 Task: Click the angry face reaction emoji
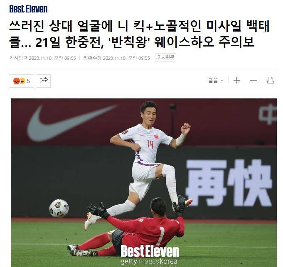pos(17,81)
